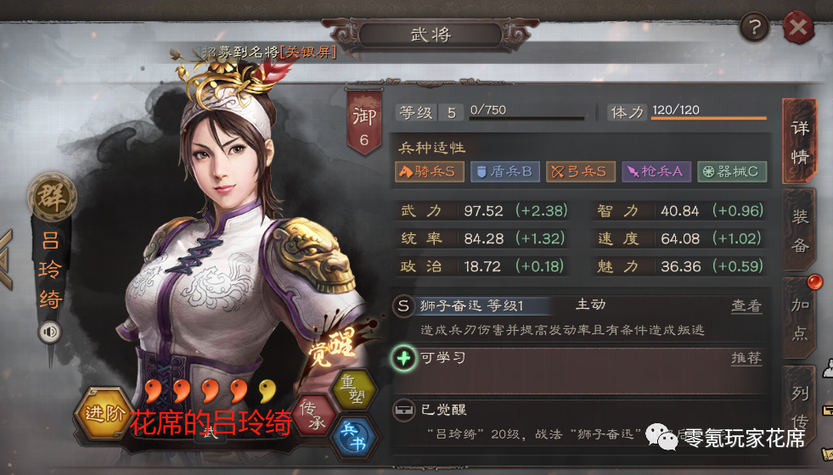833x475 pixels.
Task: Click 推荐 recommended skills link
Action: point(746,358)
